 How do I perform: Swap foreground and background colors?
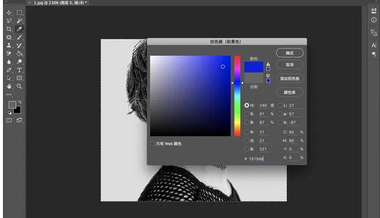(20, 102)
